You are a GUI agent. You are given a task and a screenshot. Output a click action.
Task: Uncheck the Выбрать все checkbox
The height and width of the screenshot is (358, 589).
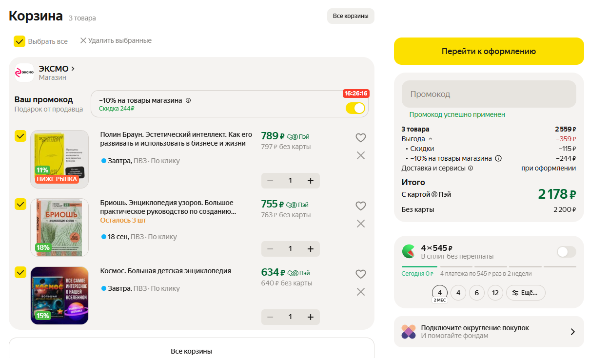point(20,41)
